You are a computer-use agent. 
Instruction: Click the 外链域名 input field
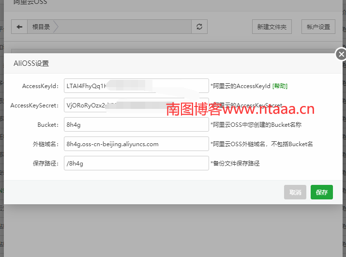pyautogui.click(x=135, y=144)
